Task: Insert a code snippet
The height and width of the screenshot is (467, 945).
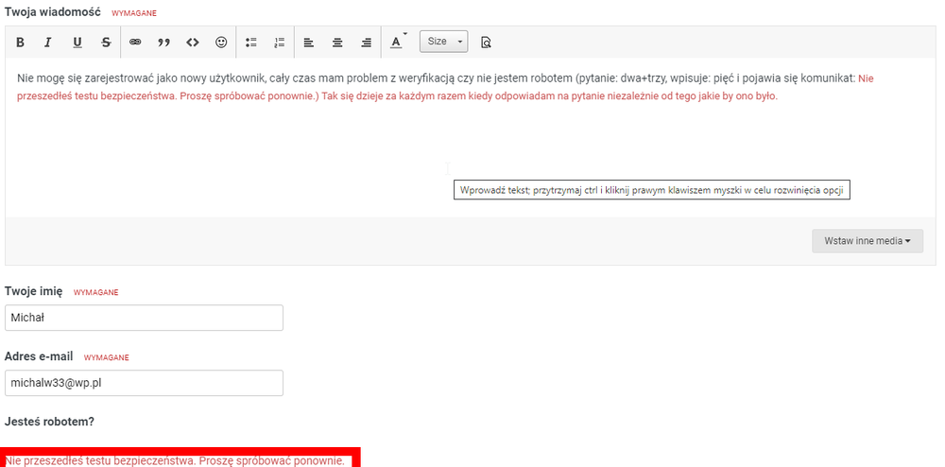Action: click(193, 43)
